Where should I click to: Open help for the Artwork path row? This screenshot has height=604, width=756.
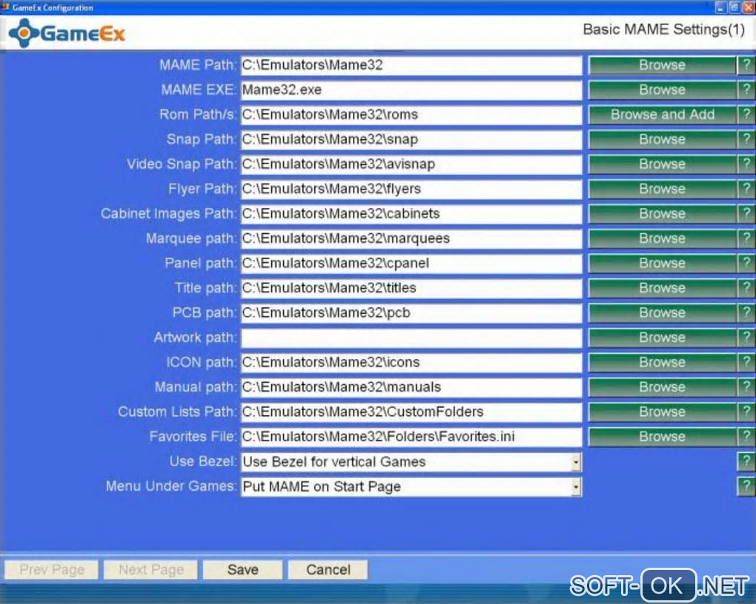(746, 338)
